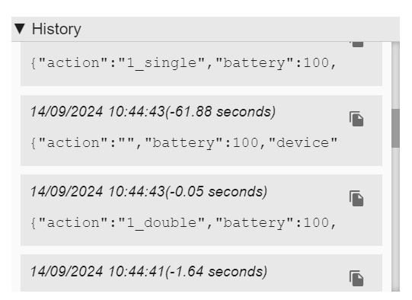Click the payload containing "action":"1_double"
The width and height of the screenshot is (412, 300).
(184, 223)
